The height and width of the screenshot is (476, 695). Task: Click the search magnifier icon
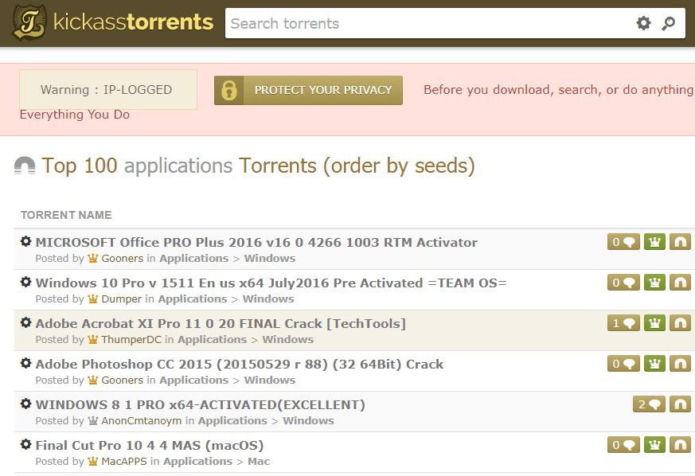[669, 24]
